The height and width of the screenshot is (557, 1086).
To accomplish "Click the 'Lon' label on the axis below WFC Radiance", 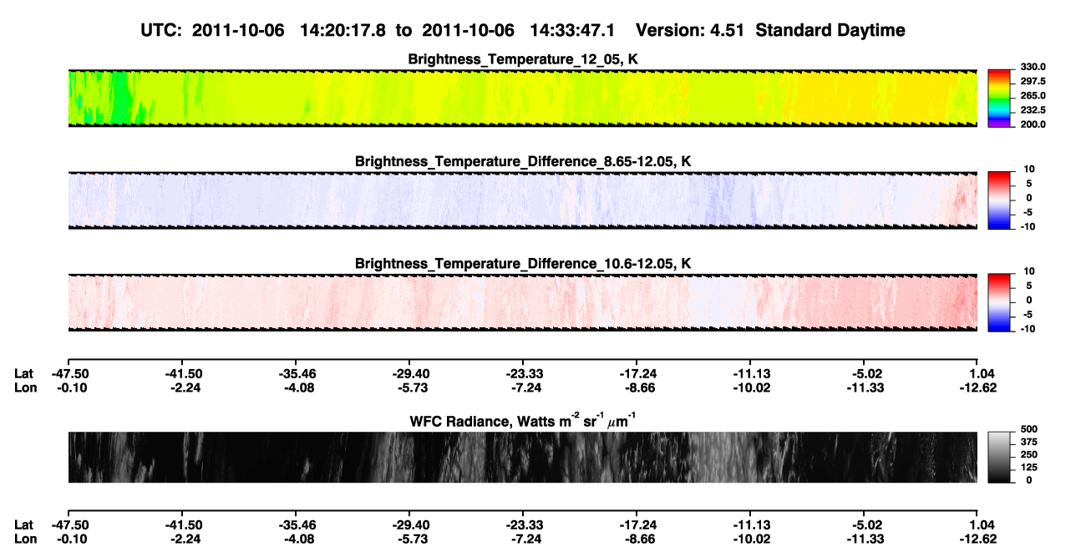I will point(24,539).
